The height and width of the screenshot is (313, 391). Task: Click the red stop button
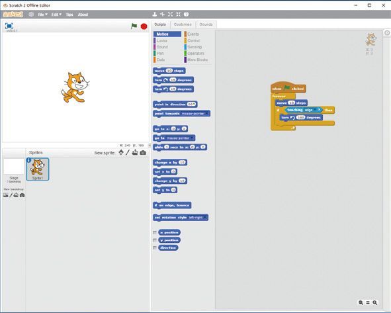(144, 26)
